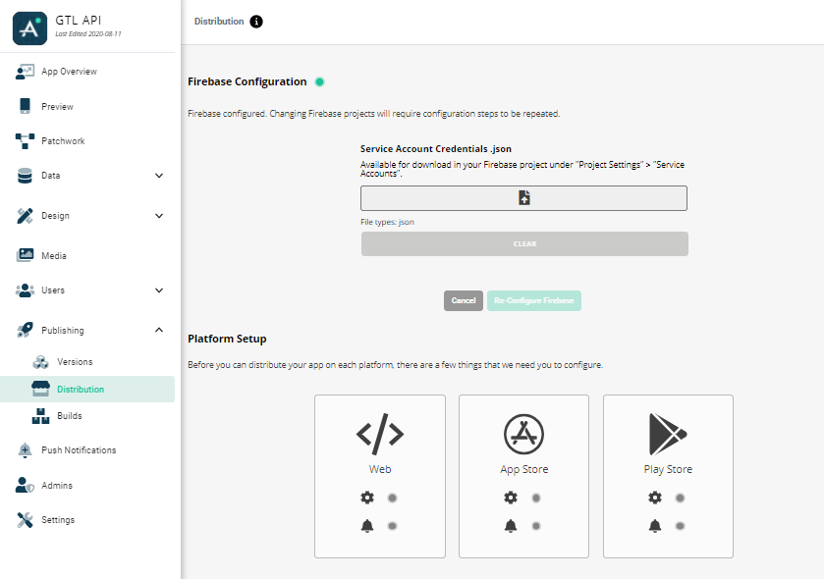Click the Web label on its card
Screen dimensions: 824x579
coord(380,469)
